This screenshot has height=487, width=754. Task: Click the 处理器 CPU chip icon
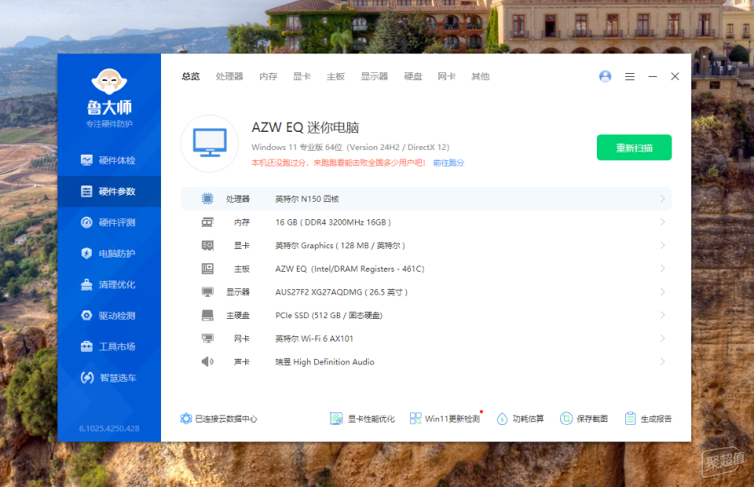207,199
